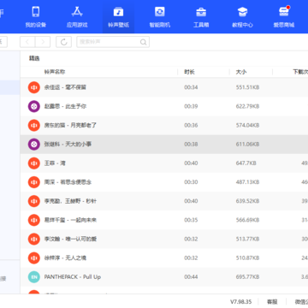Click the 611.06KB size cell
308x308 pixels.
point(247,145)
